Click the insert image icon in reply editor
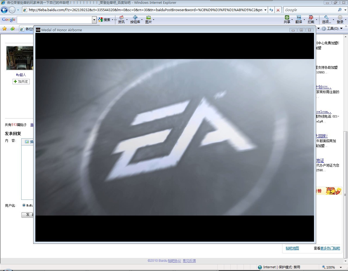348x271 pixels. [27, 142]
